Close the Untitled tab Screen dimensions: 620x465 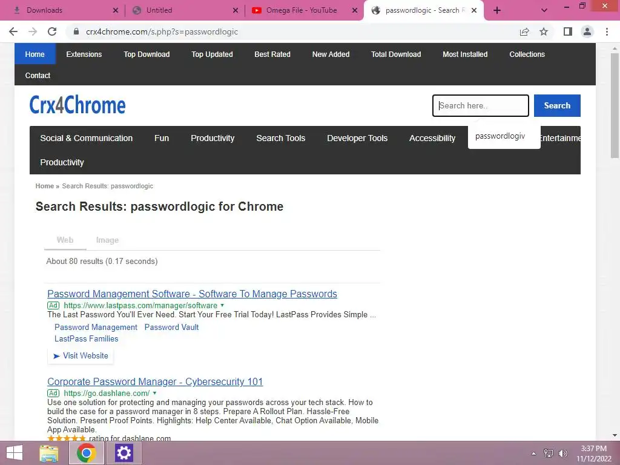tap(236, 10)
